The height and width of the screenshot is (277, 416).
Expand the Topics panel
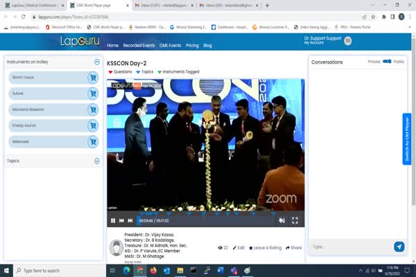tap(97, 161)
